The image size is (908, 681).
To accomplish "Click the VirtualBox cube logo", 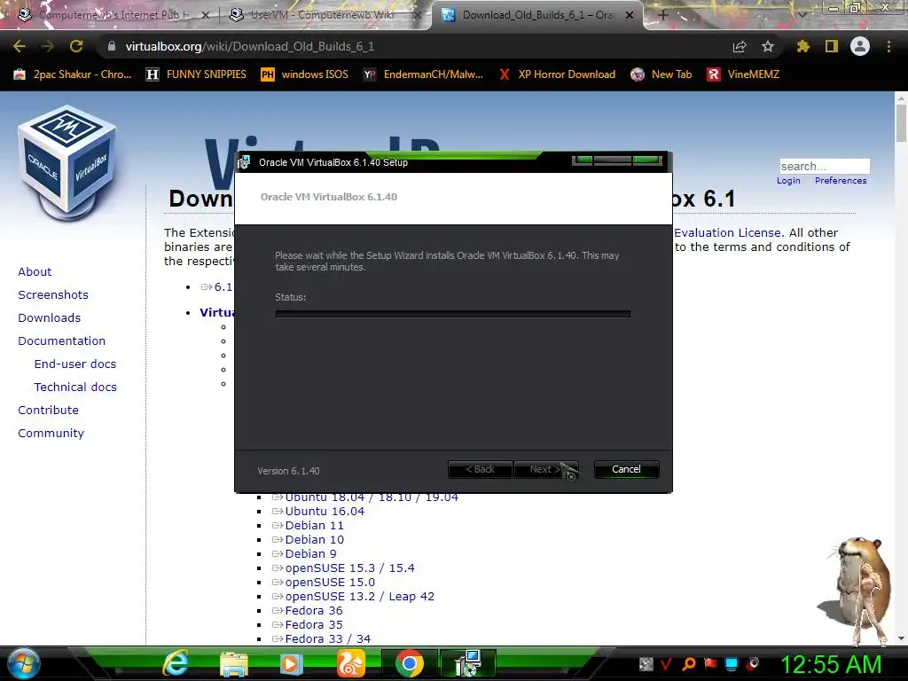I will coord(67,163).
